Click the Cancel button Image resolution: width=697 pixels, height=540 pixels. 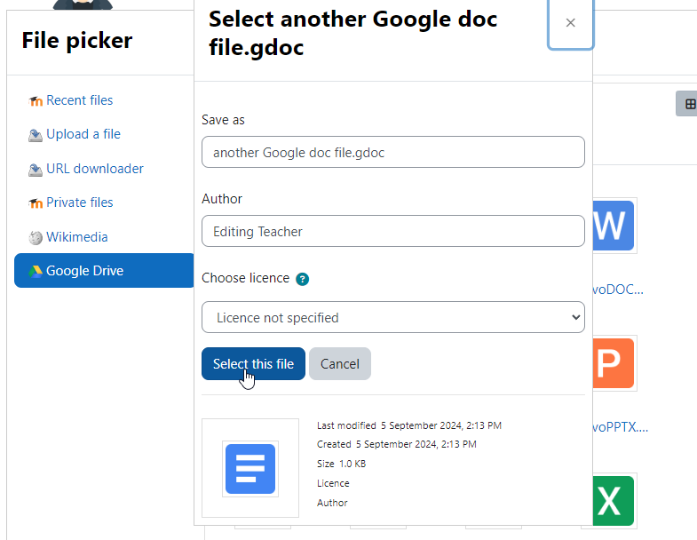coord(340,364)
